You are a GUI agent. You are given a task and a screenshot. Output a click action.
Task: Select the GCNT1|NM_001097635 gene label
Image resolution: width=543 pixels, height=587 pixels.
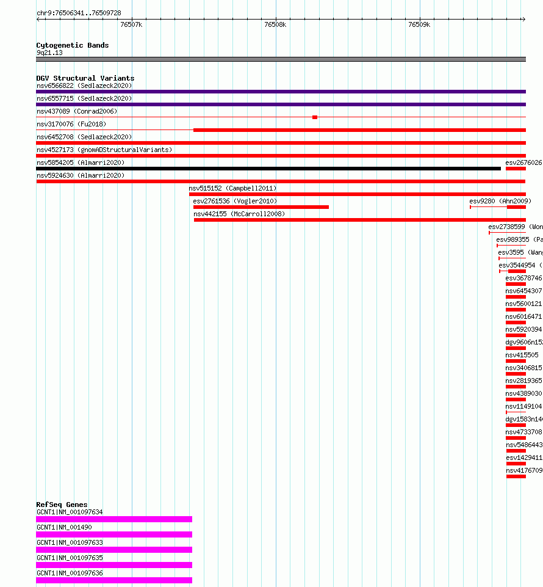tap(70, 558)
